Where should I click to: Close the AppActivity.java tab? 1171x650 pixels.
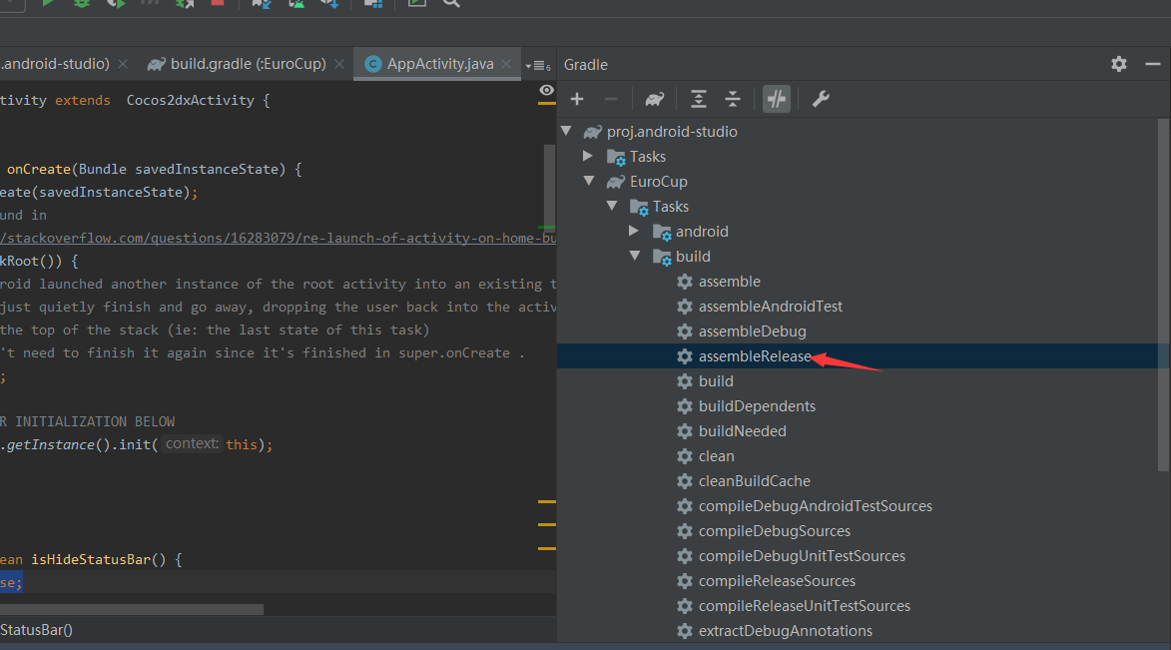coord(506,64)
